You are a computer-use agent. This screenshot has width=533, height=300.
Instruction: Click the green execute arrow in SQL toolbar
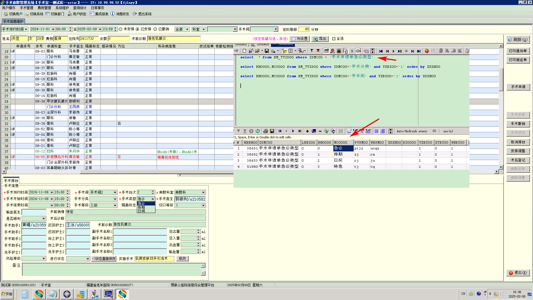393,51
